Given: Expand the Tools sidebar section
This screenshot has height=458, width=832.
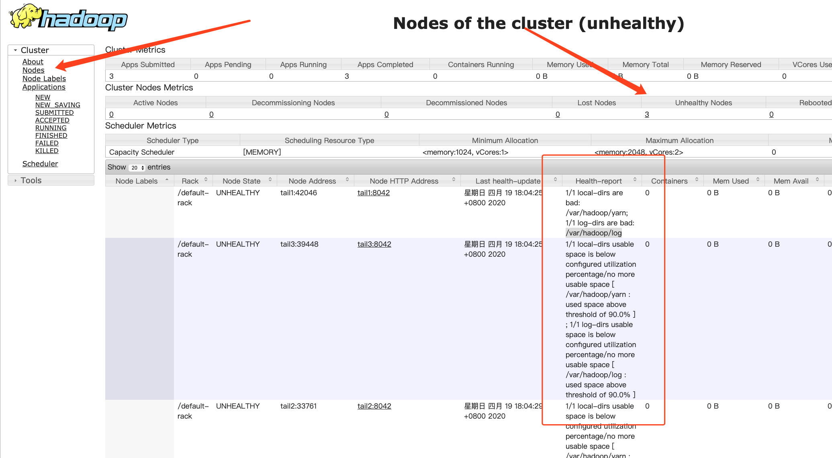Looking at the screenshot, I should pyautogui.click(x=15, y=180).
